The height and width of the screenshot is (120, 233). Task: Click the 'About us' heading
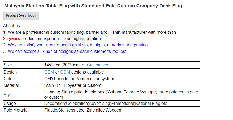[11, 26]
